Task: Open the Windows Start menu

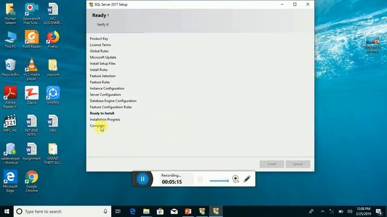Action: tap(7, 212)
